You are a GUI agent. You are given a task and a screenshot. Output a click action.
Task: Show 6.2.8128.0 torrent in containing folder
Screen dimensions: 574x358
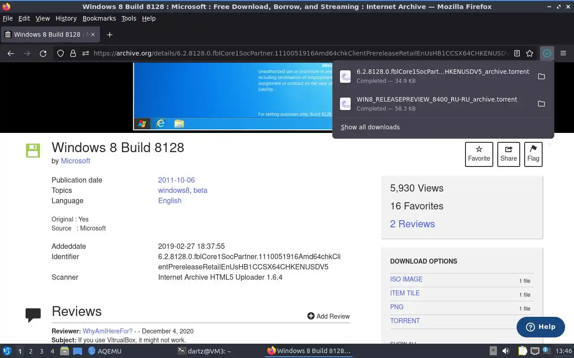point(541,76)
